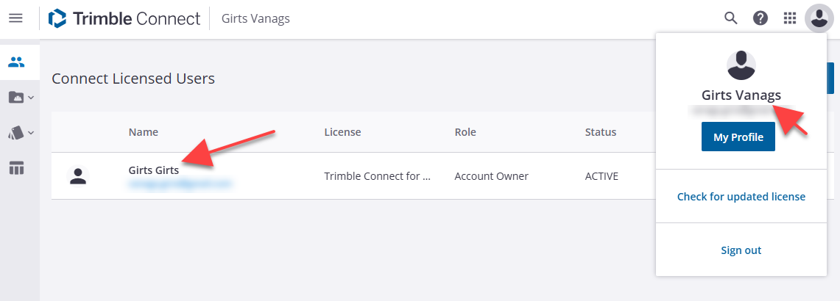The height and width of the screenshot is (301, 840).
Task: Click the Girts Girts user avatar
Action: pos(78,176)
